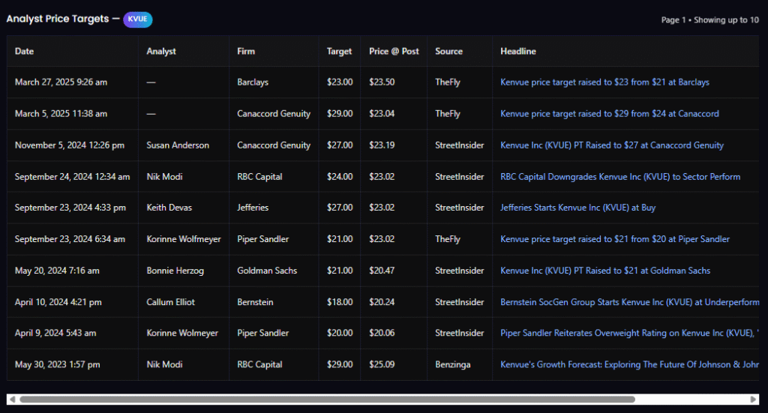Open Piper Sandler raised to $21 headline

click(615, 239)
